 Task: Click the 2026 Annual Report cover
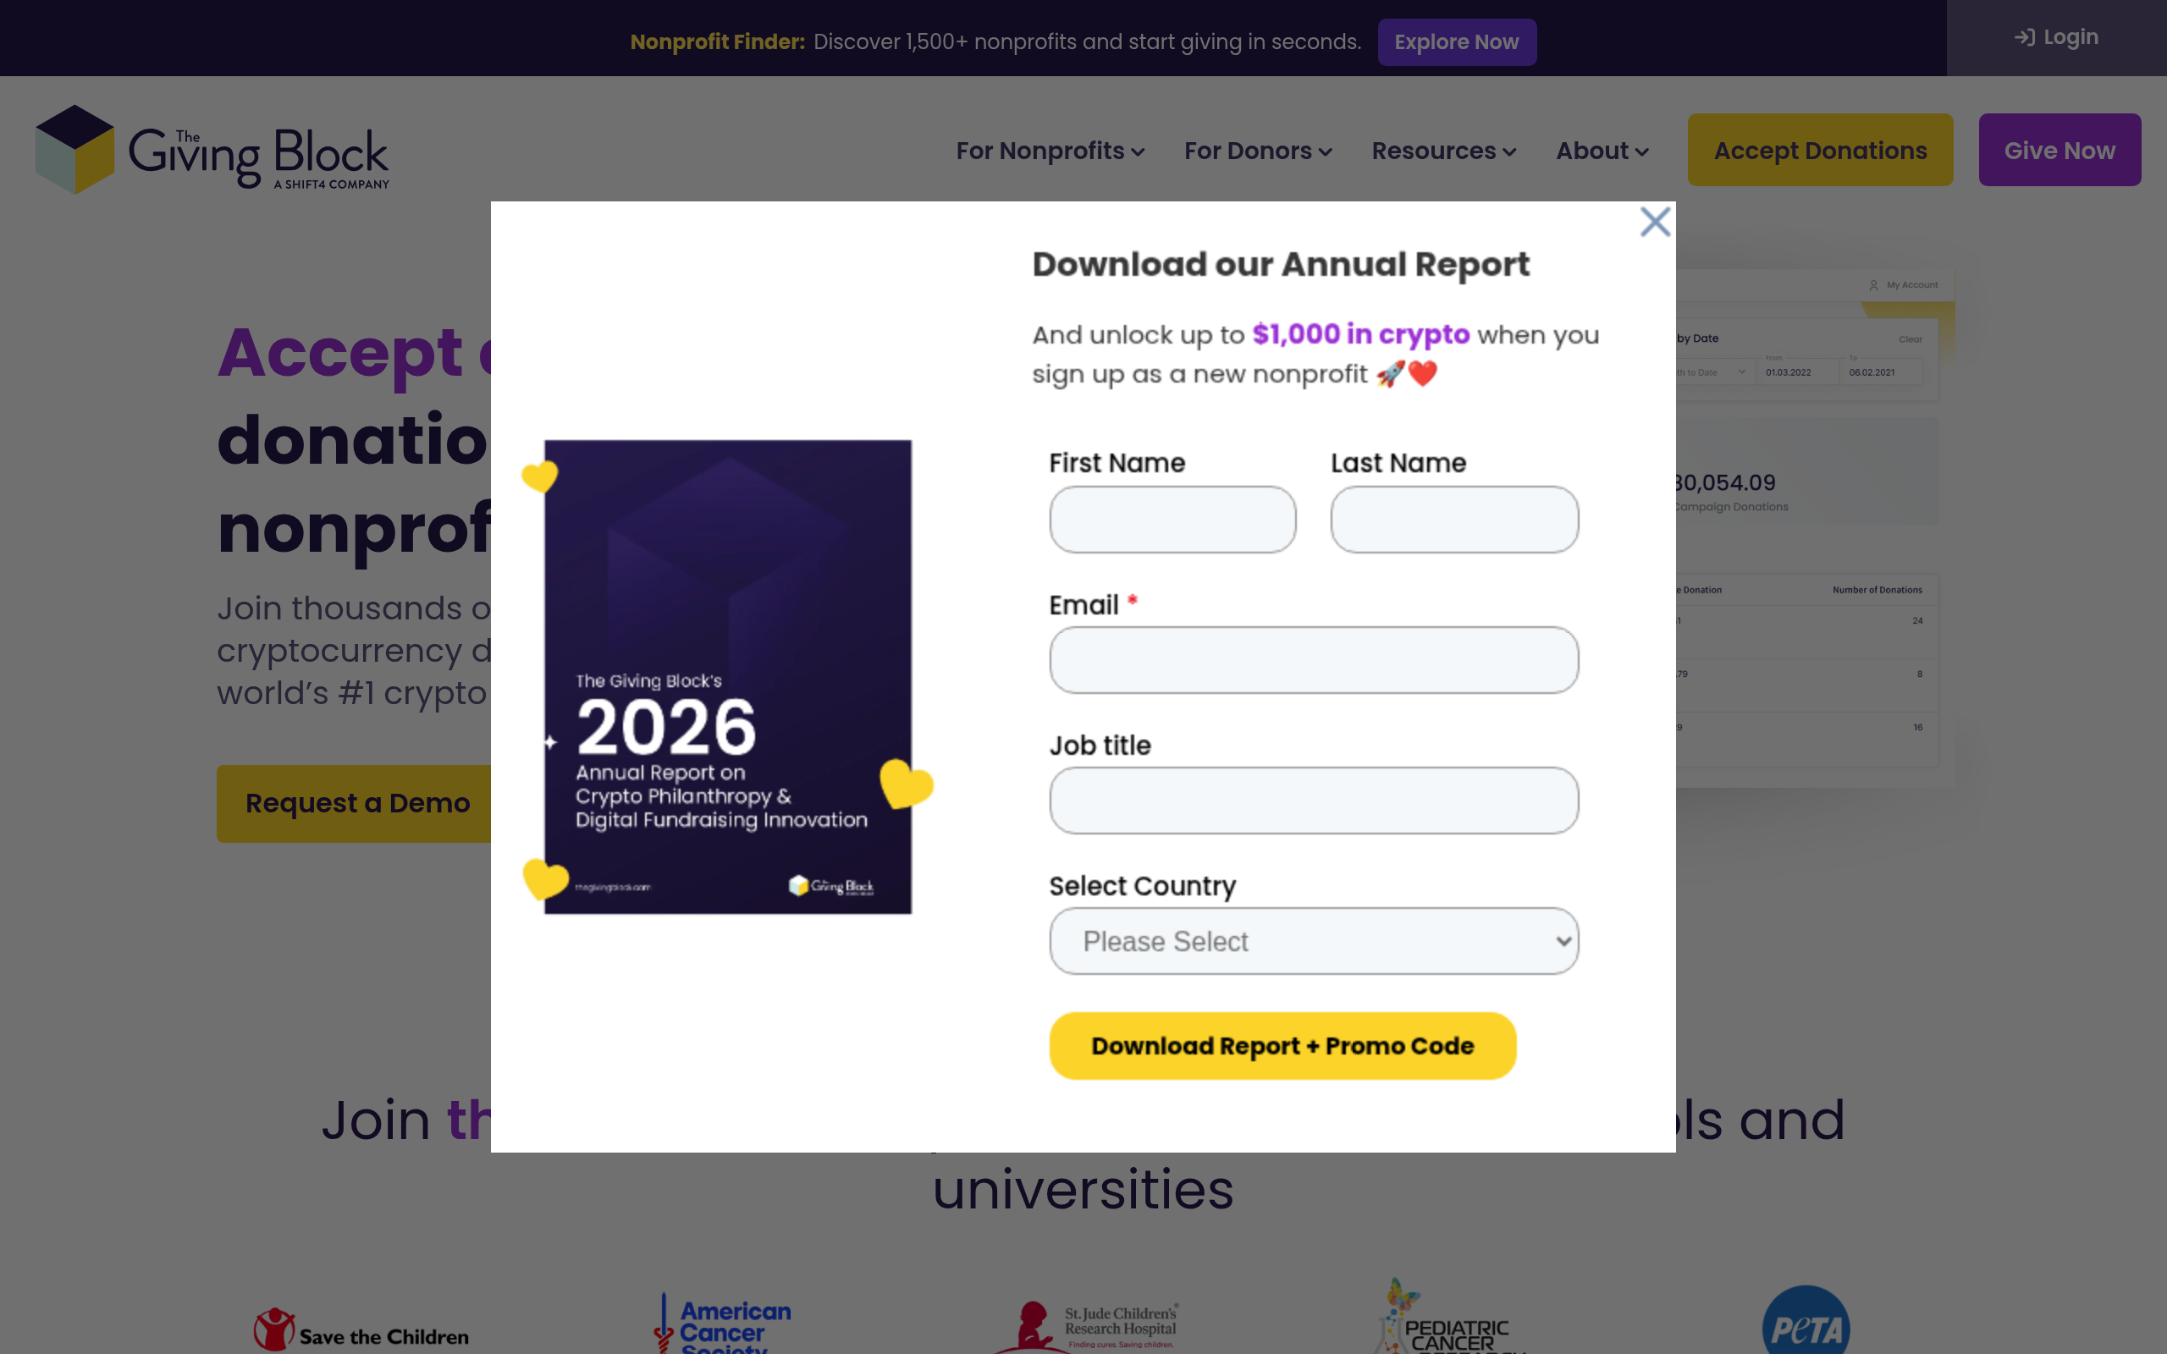tap(728, 677)
